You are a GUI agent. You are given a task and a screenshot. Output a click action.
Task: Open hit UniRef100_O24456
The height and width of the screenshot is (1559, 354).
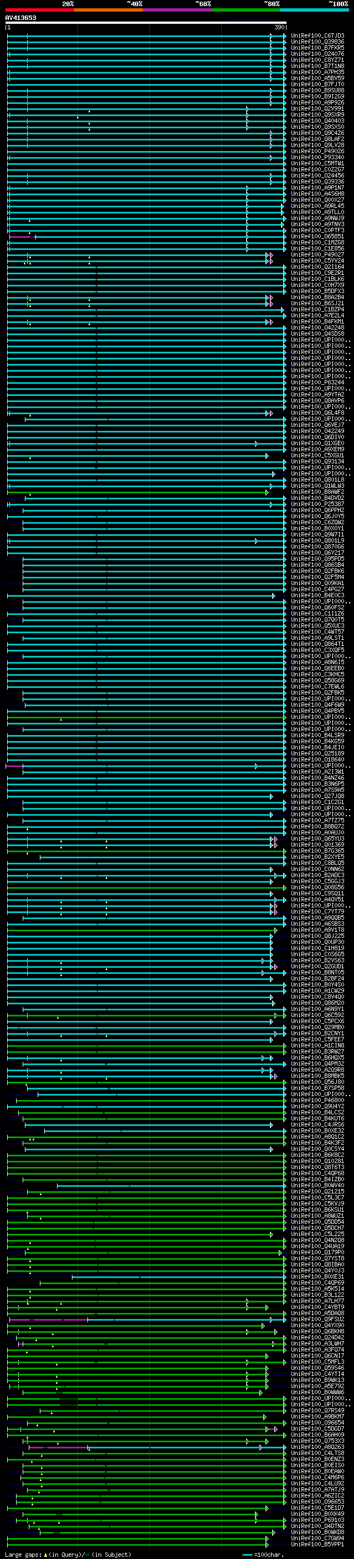click(317, 175)
